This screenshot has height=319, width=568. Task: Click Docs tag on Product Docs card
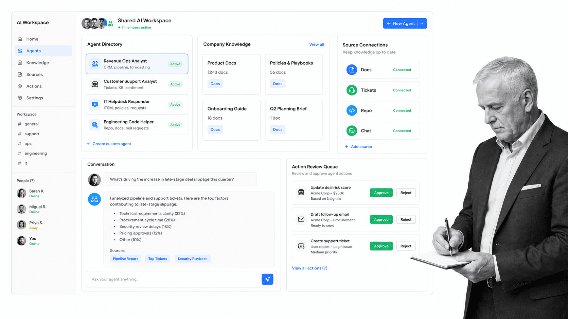[x=215, y=84]
